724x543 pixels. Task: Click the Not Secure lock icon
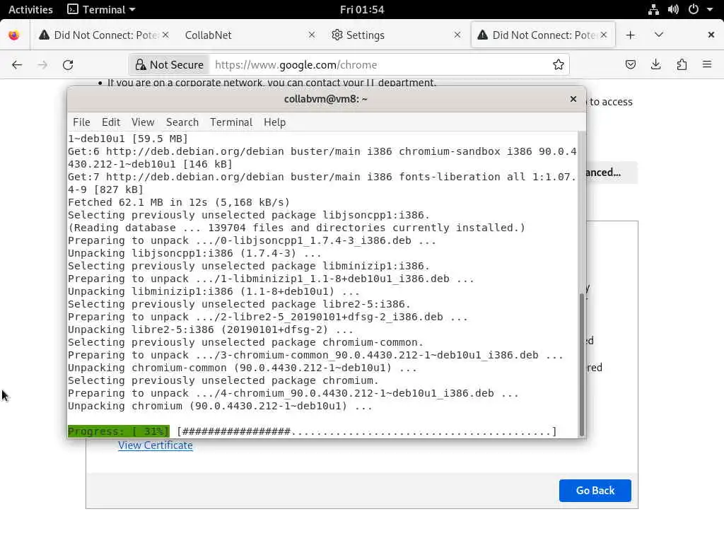(141, 64)
